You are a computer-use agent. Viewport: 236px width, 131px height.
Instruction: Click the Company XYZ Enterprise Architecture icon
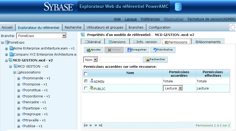(12, 54)
